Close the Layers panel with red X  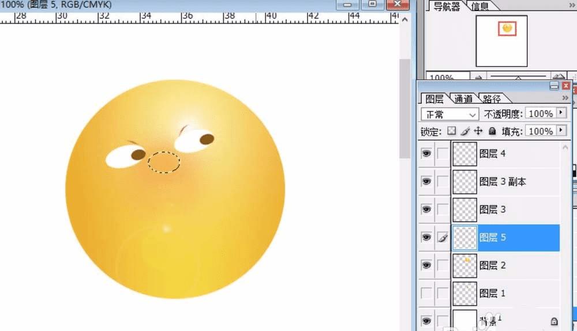pyautogui.click(x=566, y=86)
